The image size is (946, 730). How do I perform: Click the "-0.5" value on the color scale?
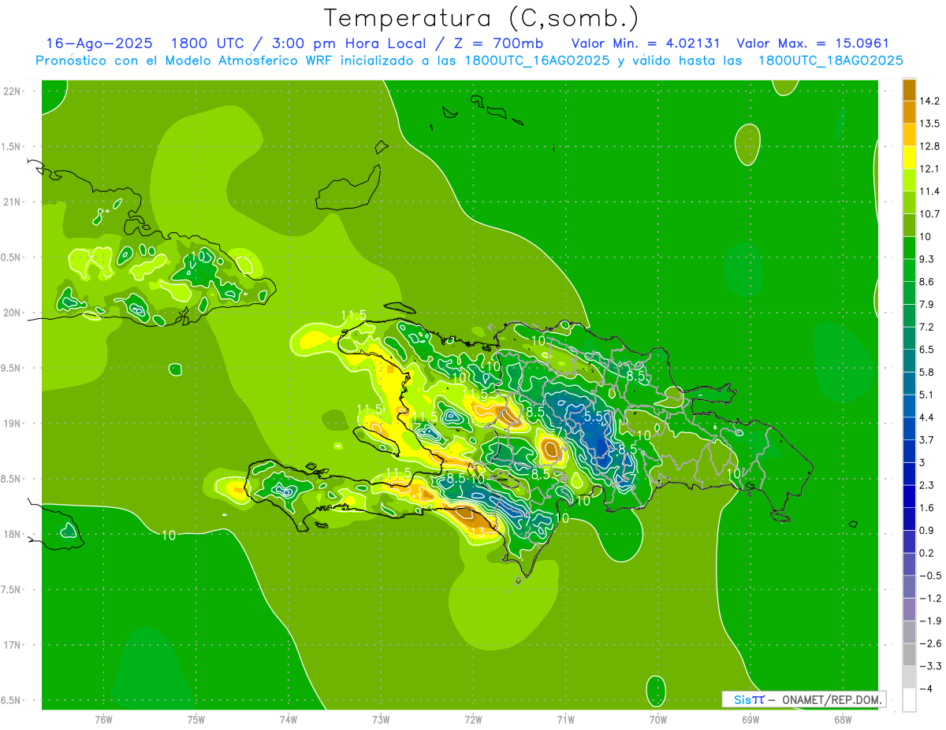tap(930, 576)
